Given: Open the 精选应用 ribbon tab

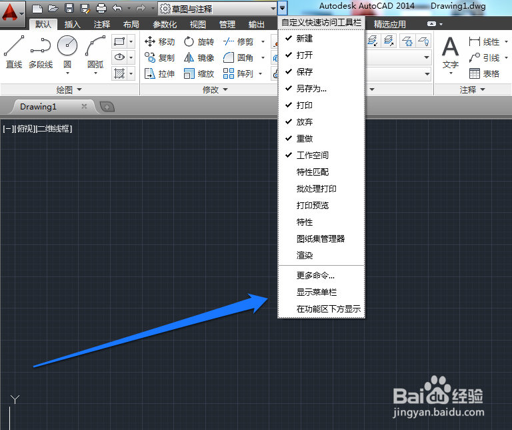Looking at the screenshot, I should [x=389, y=25].
